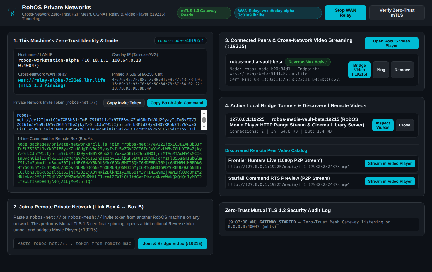Stop the WAN Relay
The image size is (432, 272).
tap(345, 13)
